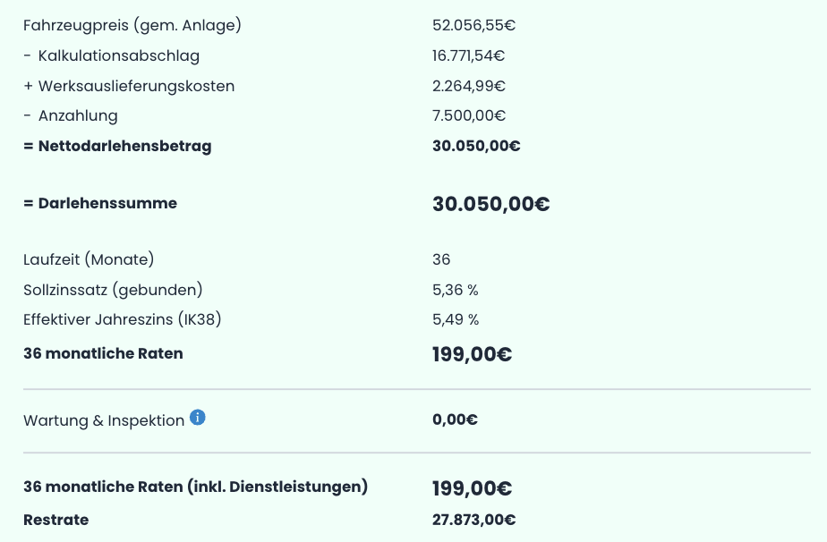Click the Laufzeit (Monate) label
Screen dimensions: 827x542
tap(89, 259)
